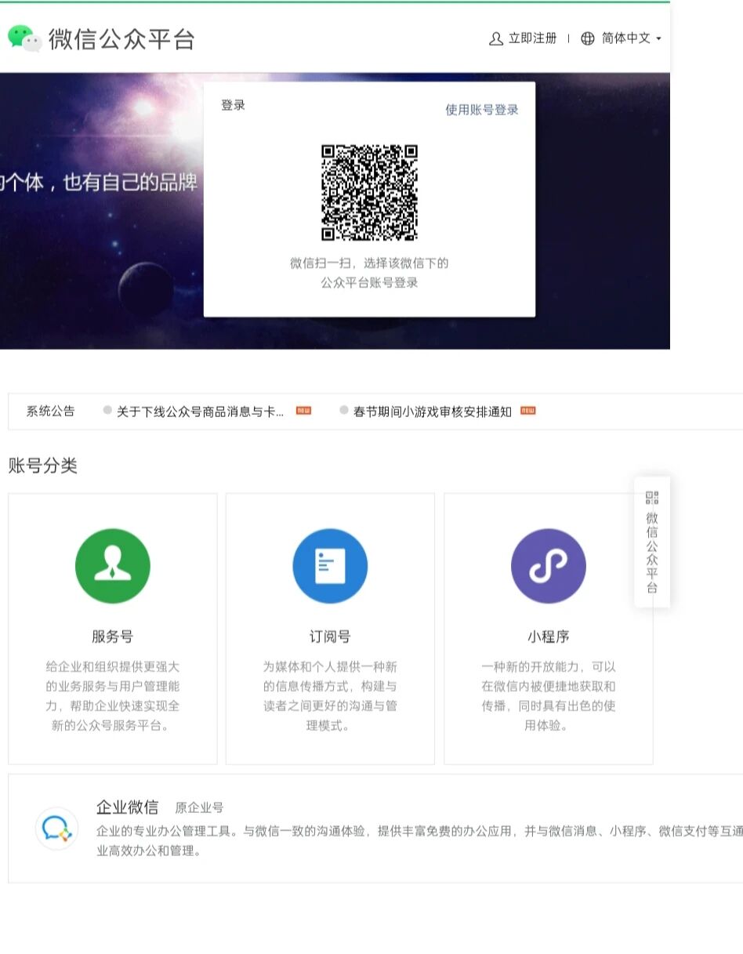Select the 订阅号 title text

(330, 636)
